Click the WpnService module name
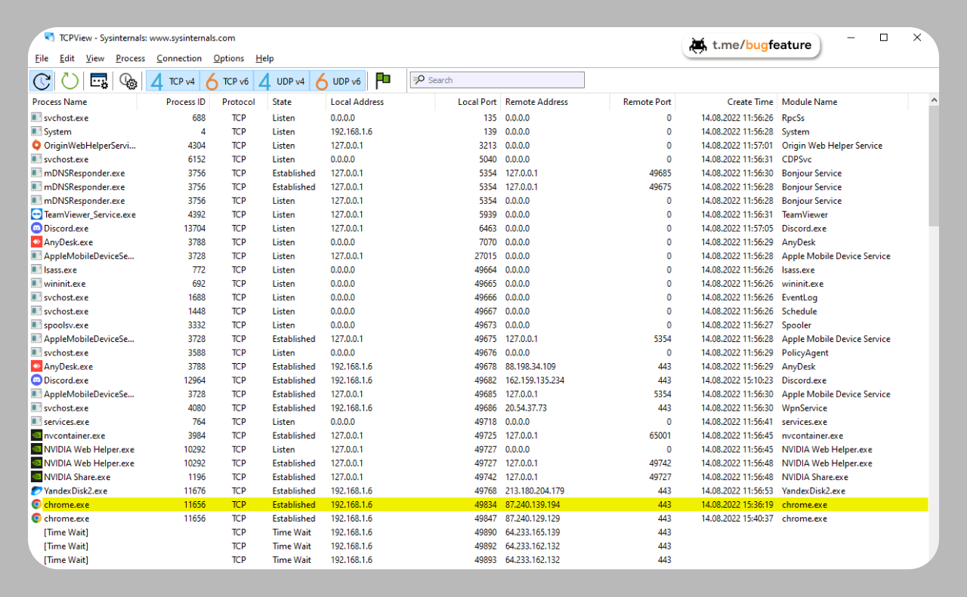 point(806,408)
